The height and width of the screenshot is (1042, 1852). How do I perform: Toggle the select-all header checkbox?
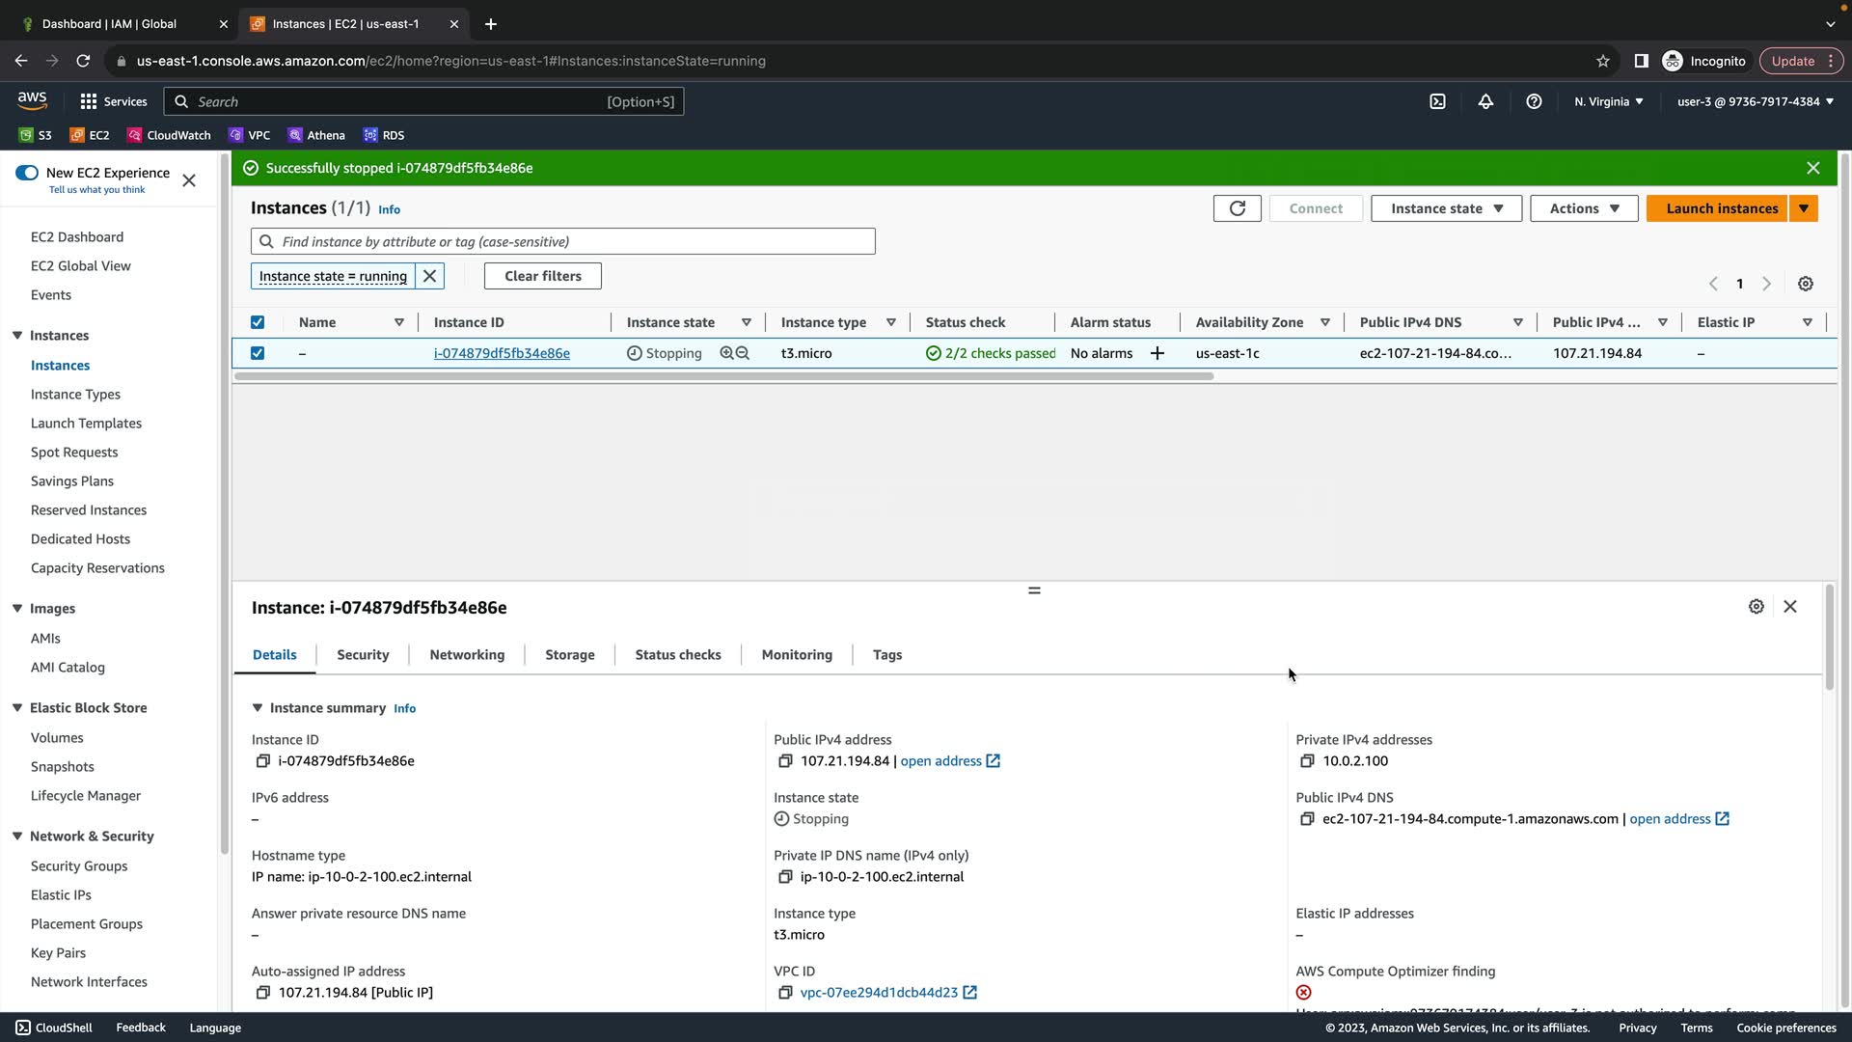point(258,322)
